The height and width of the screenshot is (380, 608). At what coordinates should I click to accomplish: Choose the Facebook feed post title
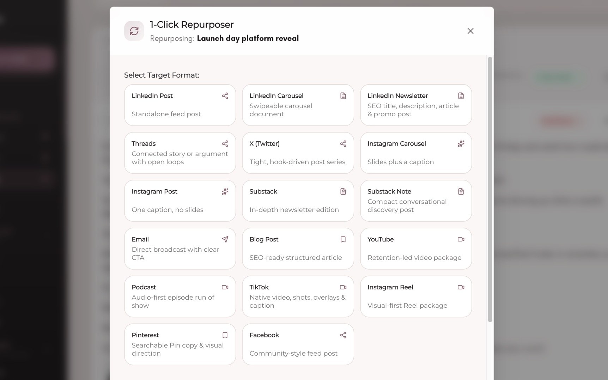tap(264, 335)
